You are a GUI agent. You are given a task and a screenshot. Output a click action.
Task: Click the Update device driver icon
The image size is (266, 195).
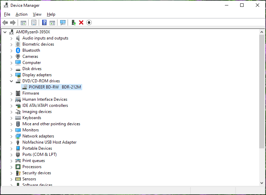74,22
